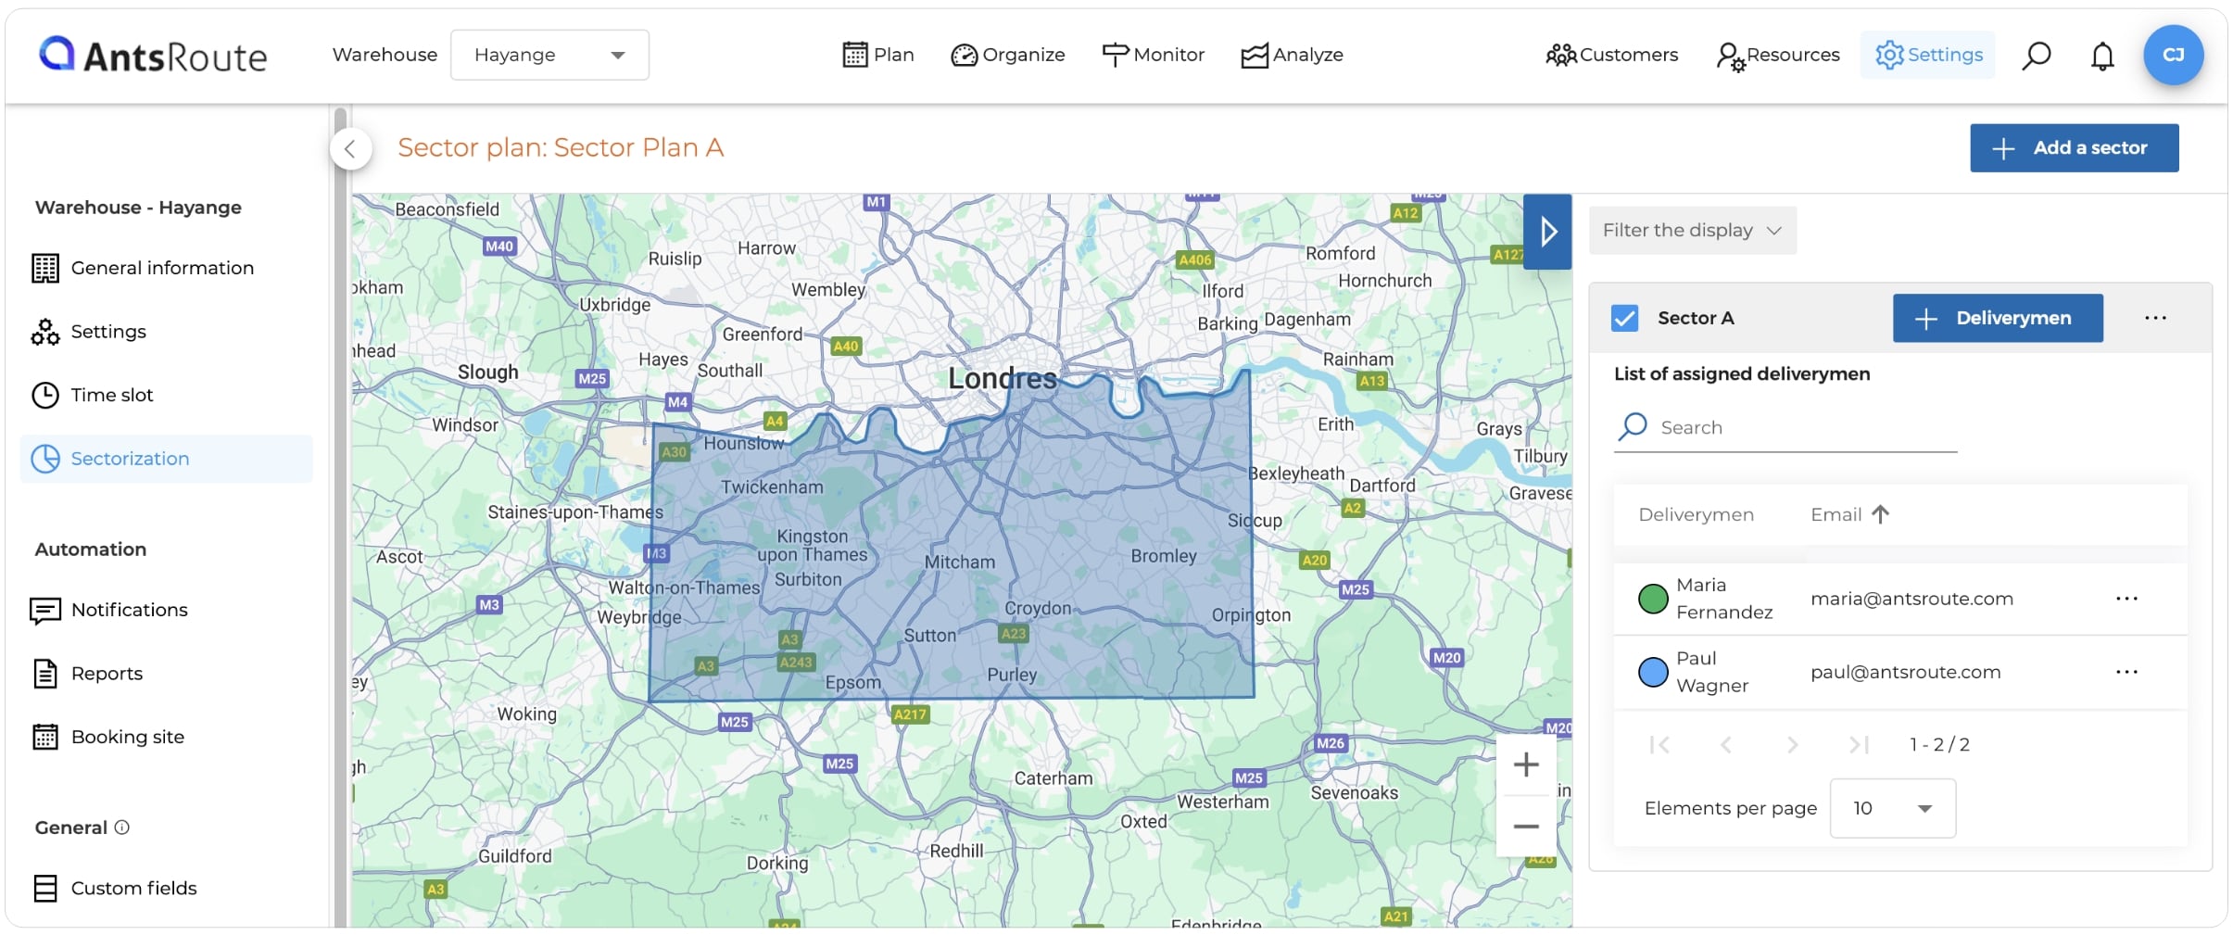Select paul@antsroute.com email text
This screenshot has width=2233, height=935.
coord(1905,672)
